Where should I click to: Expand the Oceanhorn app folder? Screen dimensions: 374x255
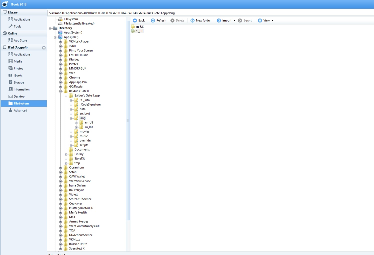point(61,168)
